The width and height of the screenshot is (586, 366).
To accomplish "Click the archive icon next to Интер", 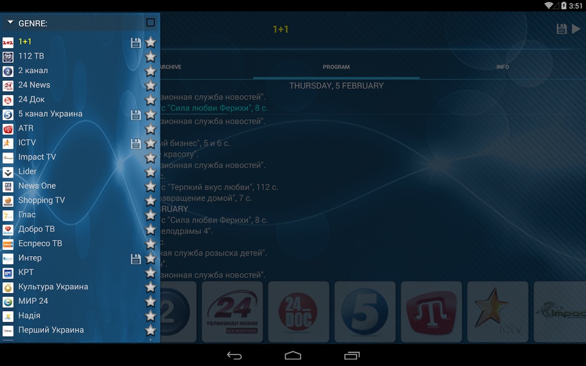I will pos(136,259).
